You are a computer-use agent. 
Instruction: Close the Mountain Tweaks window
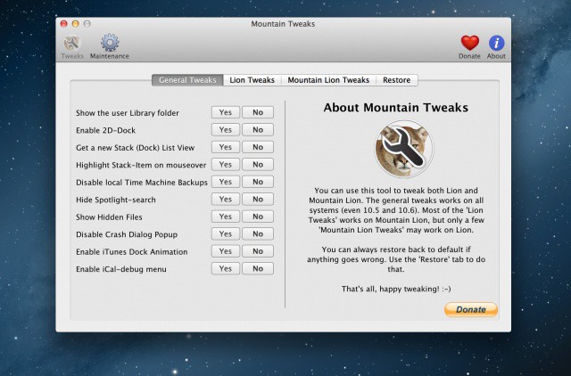[x=63, y=24]
